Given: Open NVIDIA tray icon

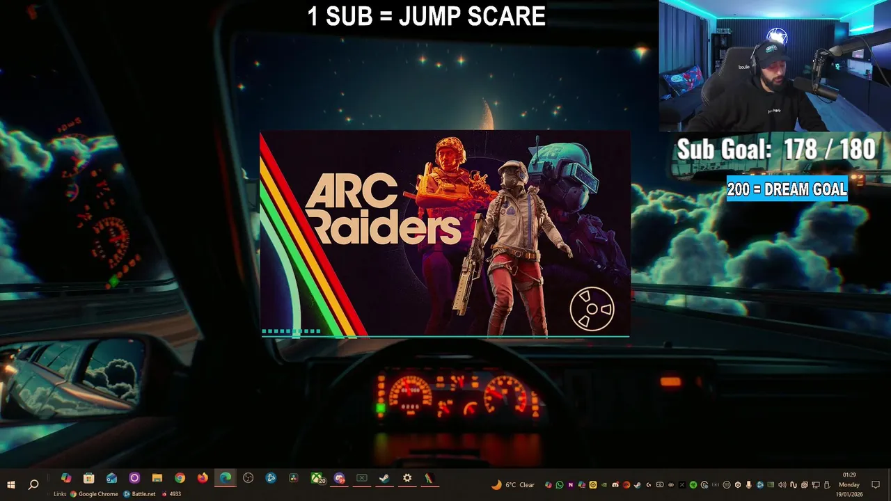Looking at the screenshot, I should (604, 485).
